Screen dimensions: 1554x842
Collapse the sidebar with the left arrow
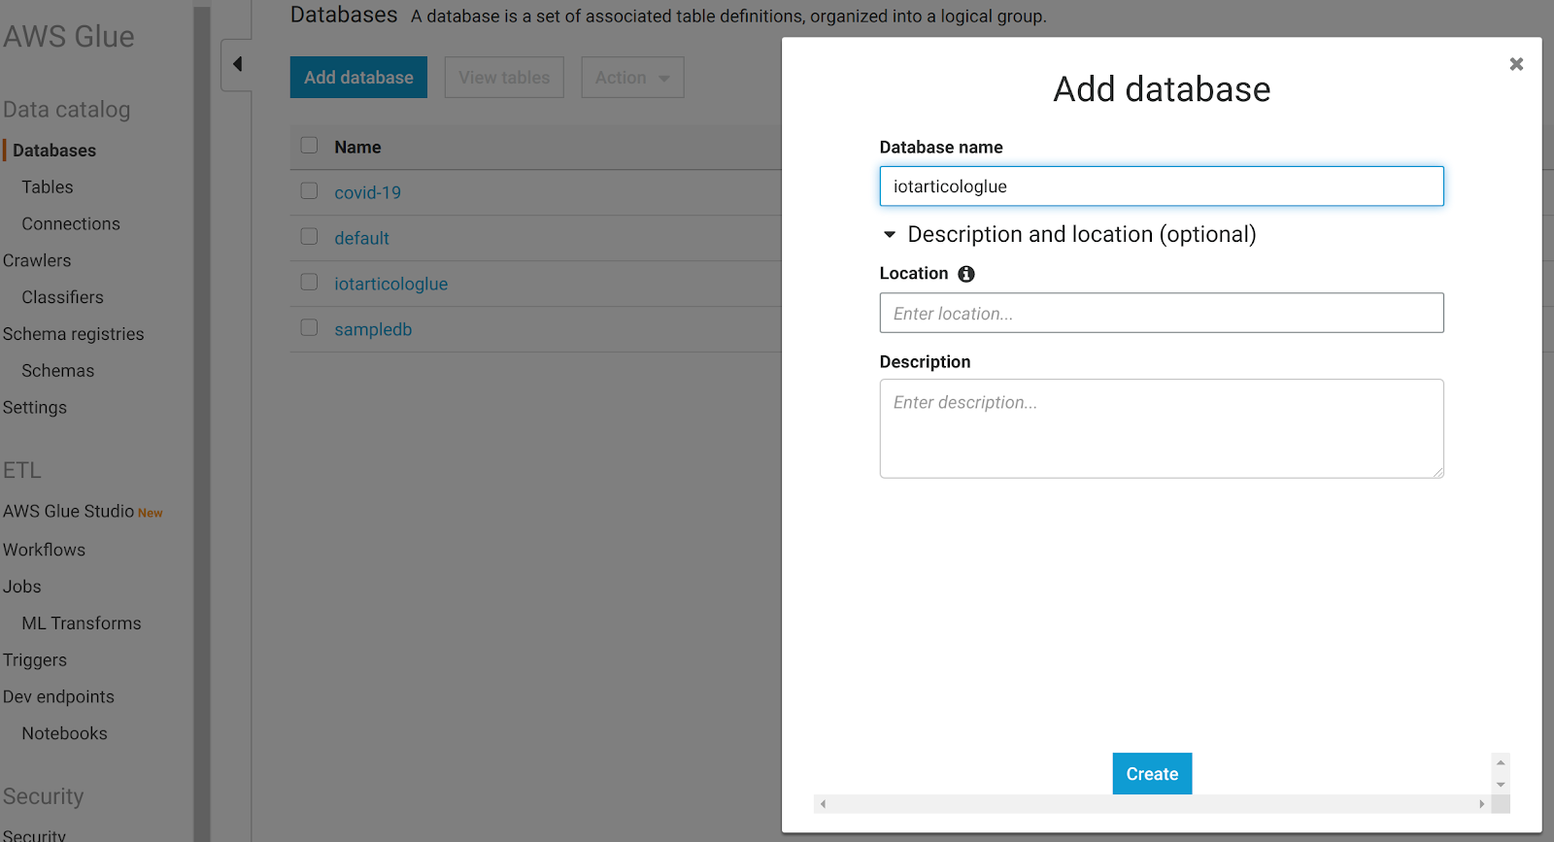[237, 64]
